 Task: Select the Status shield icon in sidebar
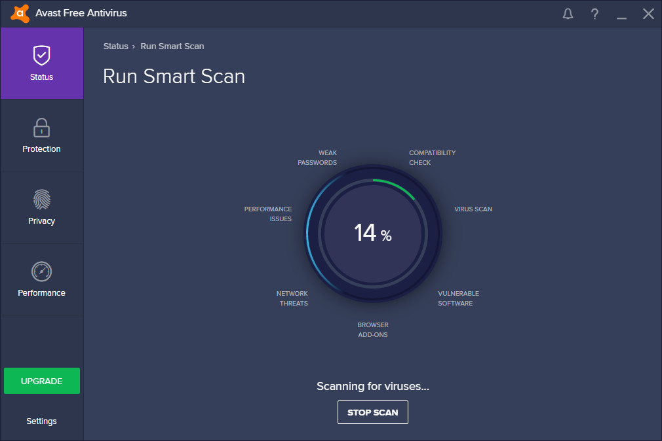pos(41,56)
